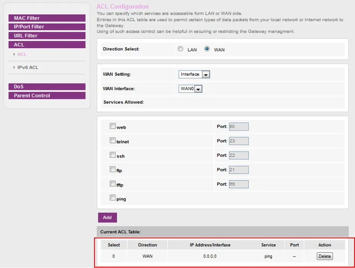Check the ftp service checkbox
This screenshot has width=355, height=268.
(113, 169)
